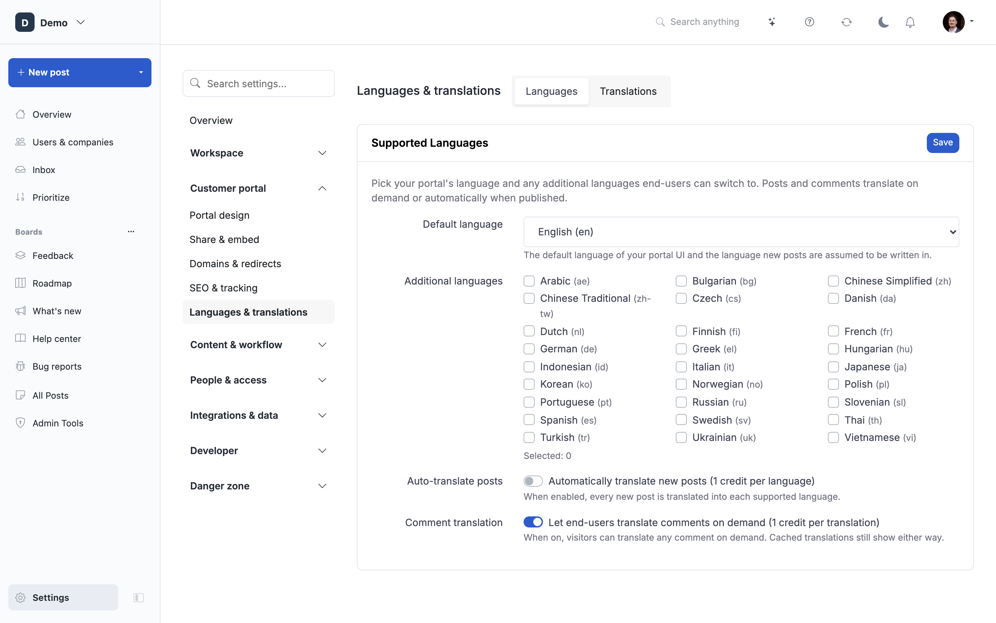Viewport: 996px width, 623px height.
Task: Expand Integrations & data section
Action: point(258,415)
